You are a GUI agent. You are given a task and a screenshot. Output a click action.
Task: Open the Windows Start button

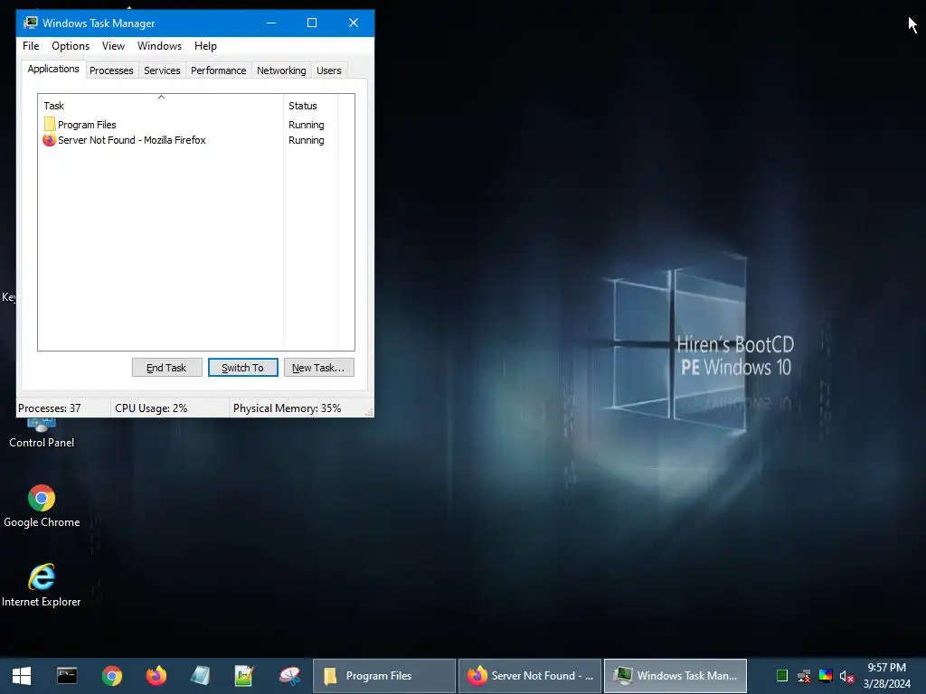click(22, 676)
